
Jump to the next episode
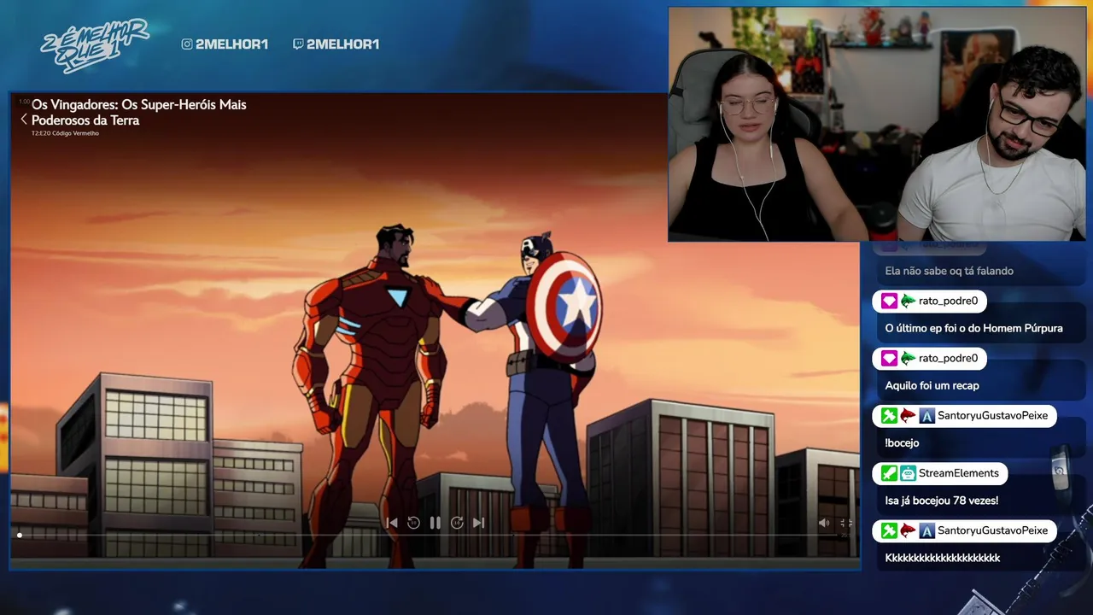[x=478, y=523]
